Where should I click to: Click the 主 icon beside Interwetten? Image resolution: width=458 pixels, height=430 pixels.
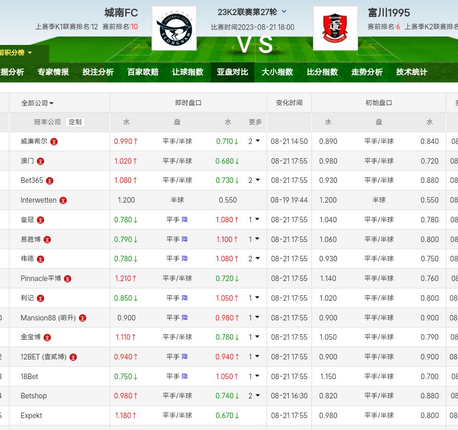63,200
